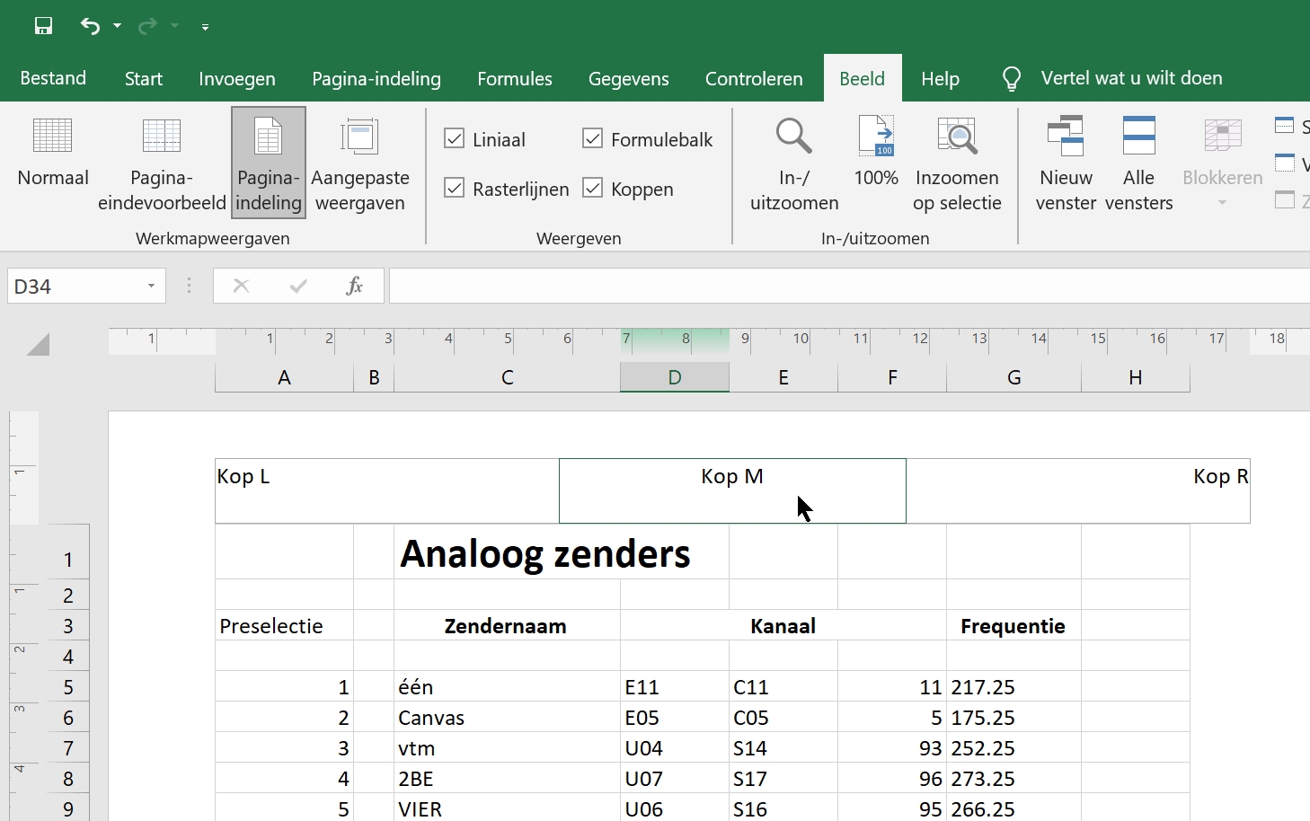
Task: Open the Formules ribbon tab
Action: coord(514,79)
